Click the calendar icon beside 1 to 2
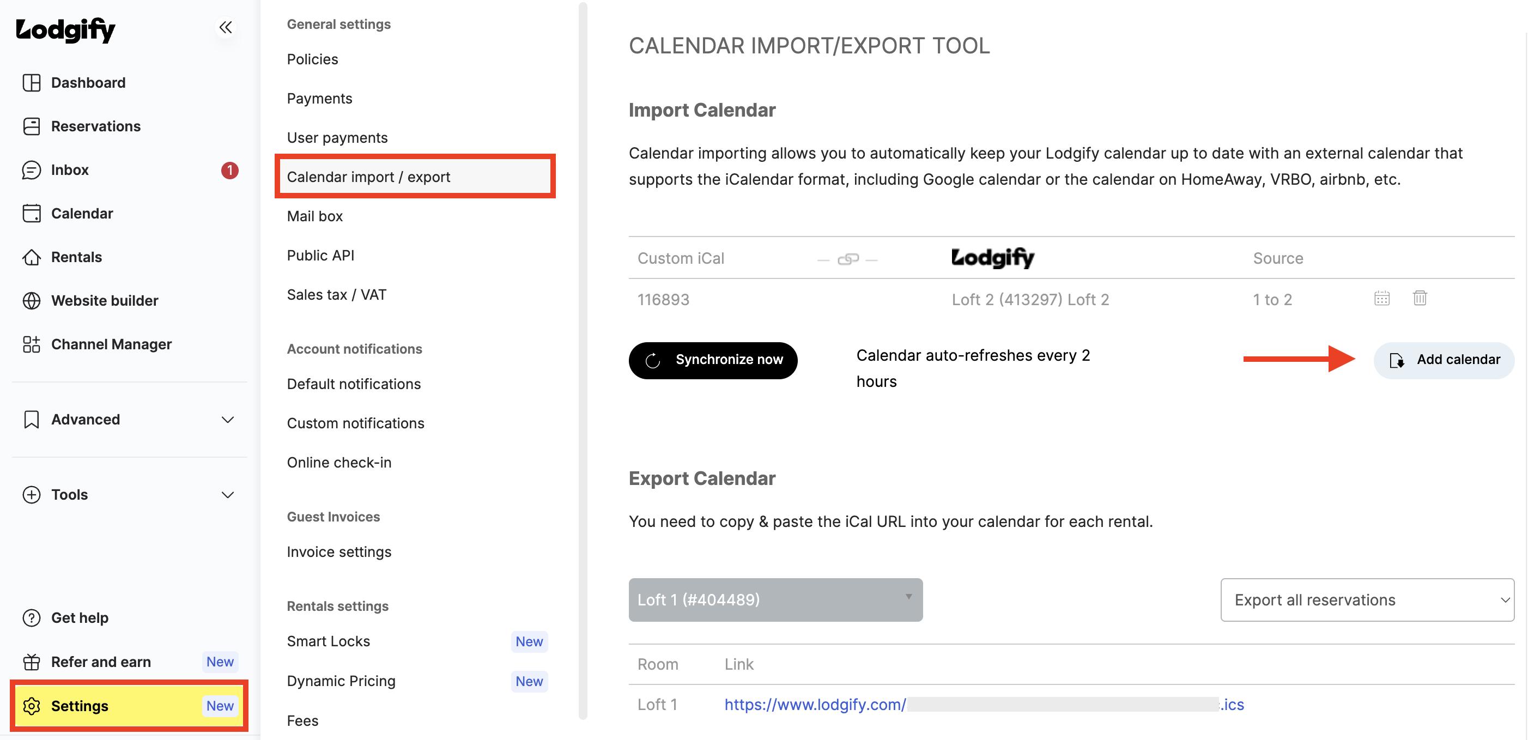 click(x=1381, y=298)
